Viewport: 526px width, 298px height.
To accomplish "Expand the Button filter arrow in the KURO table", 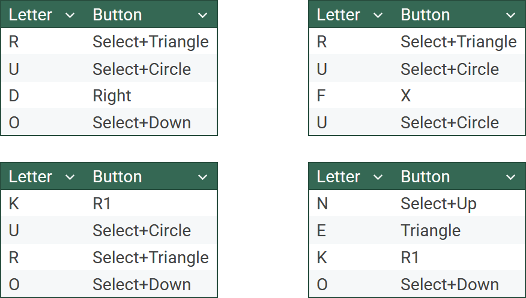I will coord(202,177).
